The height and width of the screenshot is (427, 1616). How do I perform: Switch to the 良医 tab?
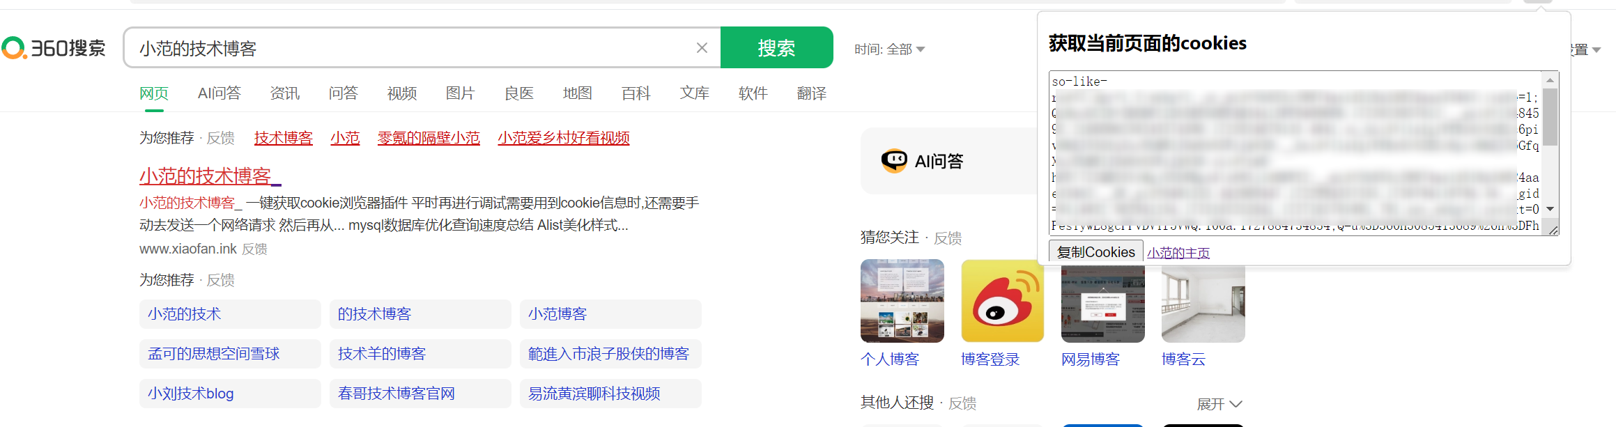(x=519, y=93)
